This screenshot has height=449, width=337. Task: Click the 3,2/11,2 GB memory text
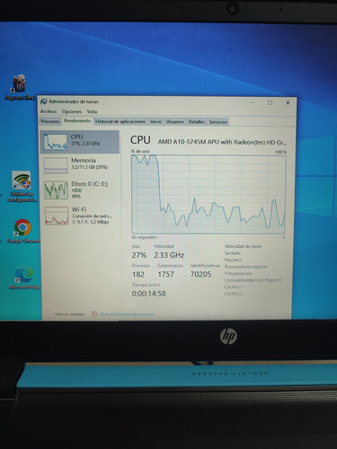[x=89, y=167]
